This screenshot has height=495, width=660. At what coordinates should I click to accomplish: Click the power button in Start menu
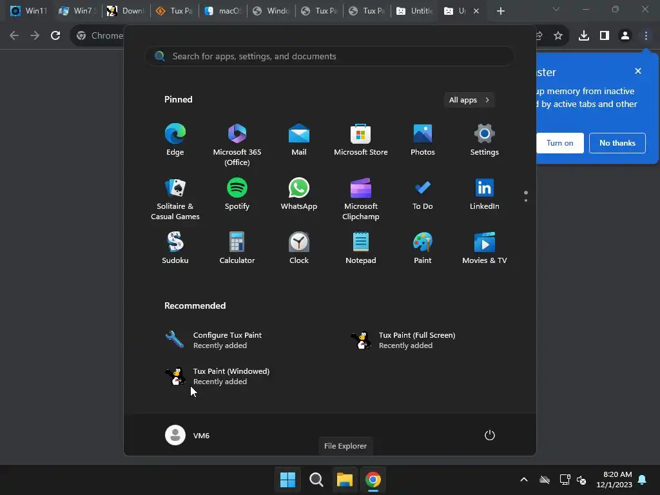coord(490,435)
